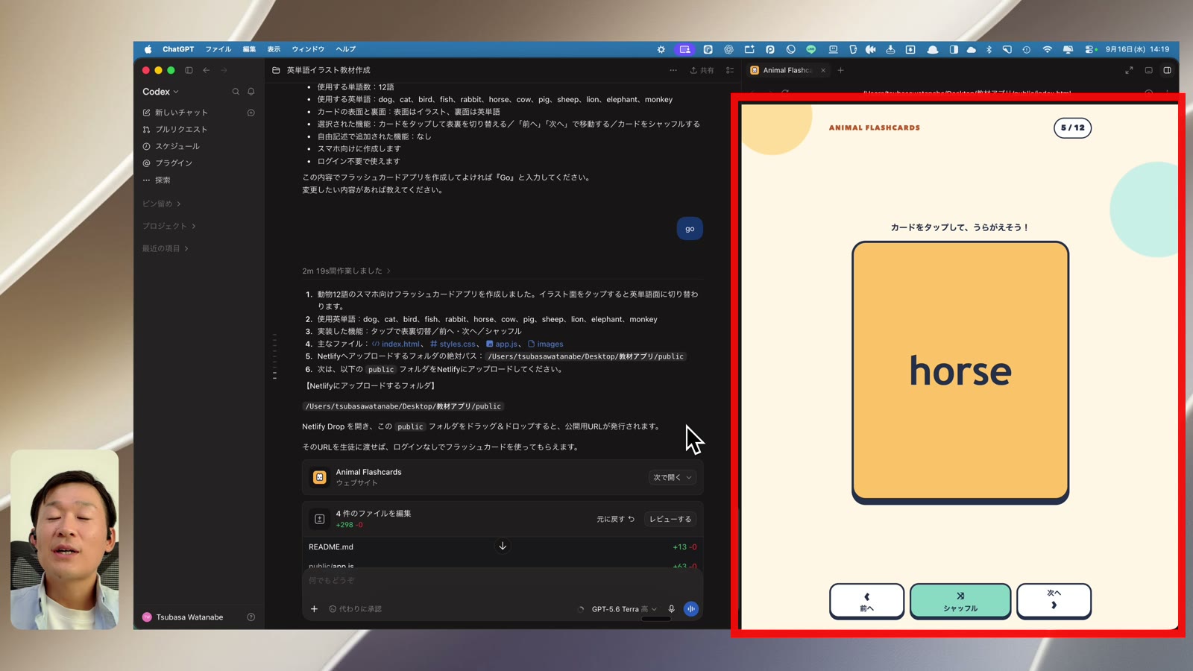The height and width of the screenshot is (671, 1193).
Task: Open the images folder link
Action: pos(545,344)
